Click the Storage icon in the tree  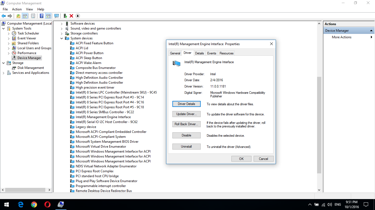9,63
